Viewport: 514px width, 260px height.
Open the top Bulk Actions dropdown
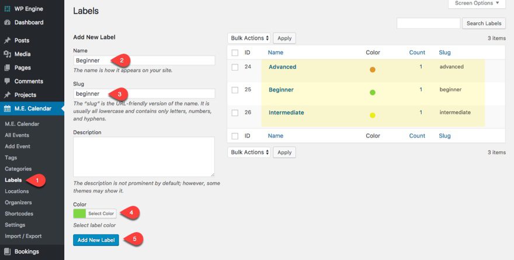249,38
